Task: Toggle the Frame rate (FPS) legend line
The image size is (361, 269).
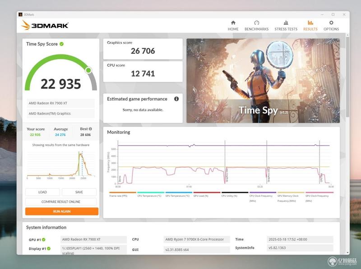Action: tap(123, 194)
